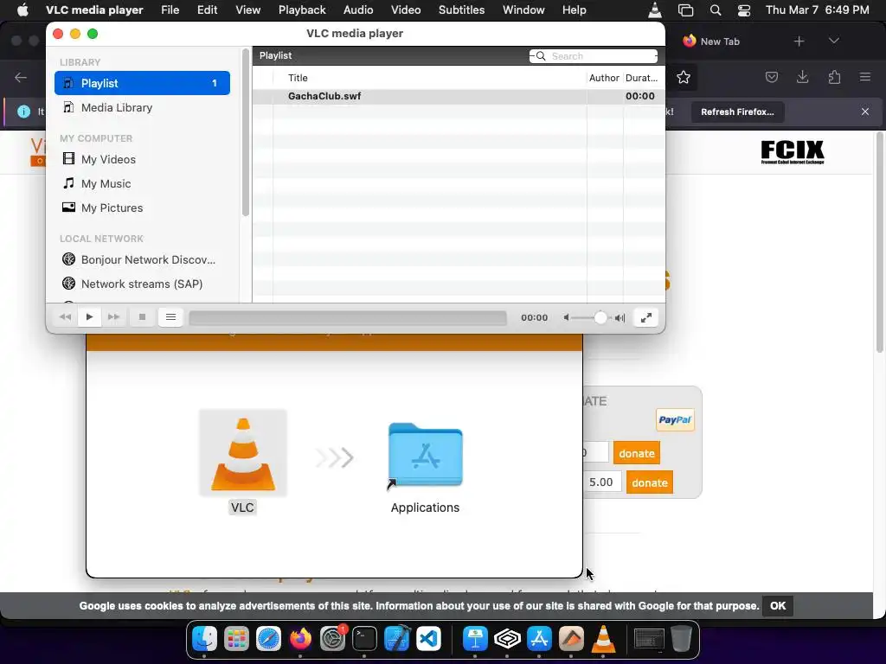Open a new tab in Firefox

tap(799, 41)
